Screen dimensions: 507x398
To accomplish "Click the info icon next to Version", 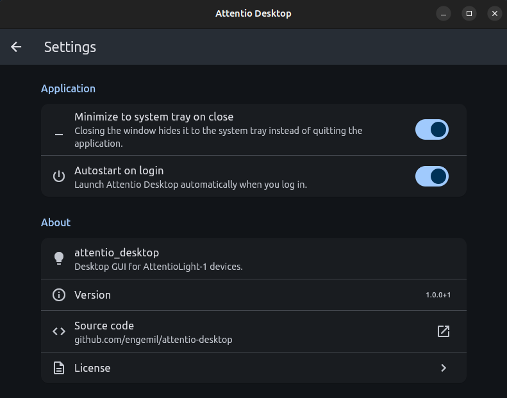I will (59, 295).
